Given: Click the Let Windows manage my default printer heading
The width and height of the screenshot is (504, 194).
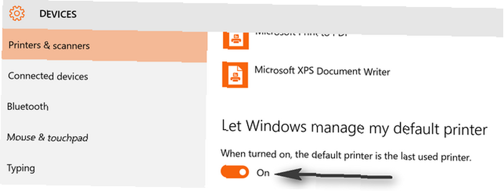Looking at the screenshot, I should (354, 129).
